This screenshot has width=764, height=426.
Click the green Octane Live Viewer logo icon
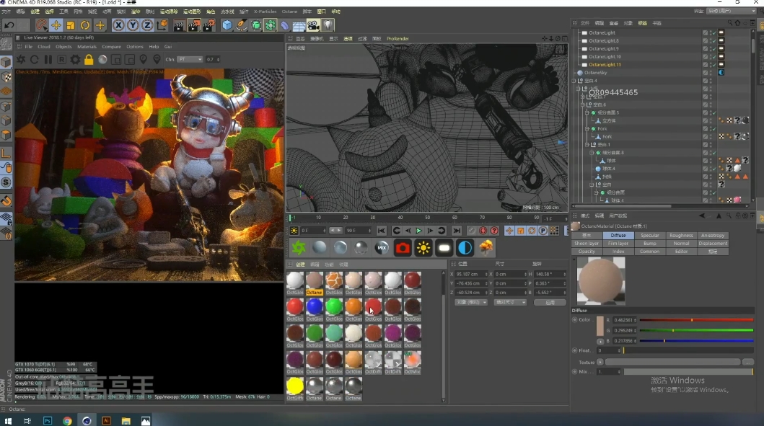click(298, 248)
